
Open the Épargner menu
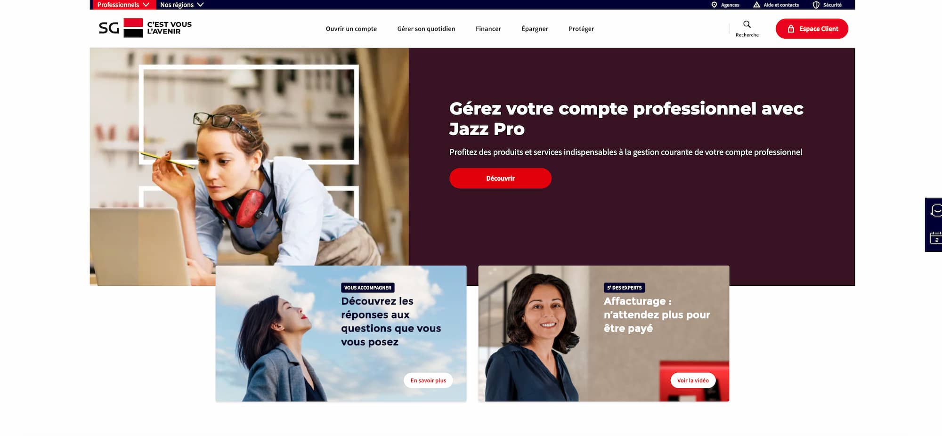point(535,29)
